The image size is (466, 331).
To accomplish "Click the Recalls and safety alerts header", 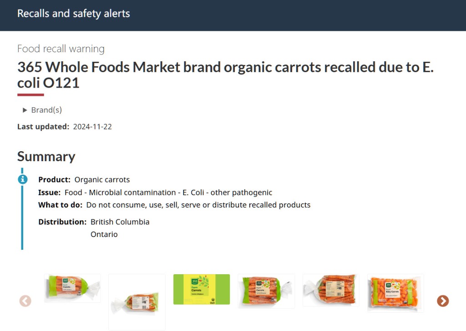I will click(x=74, y=14).
